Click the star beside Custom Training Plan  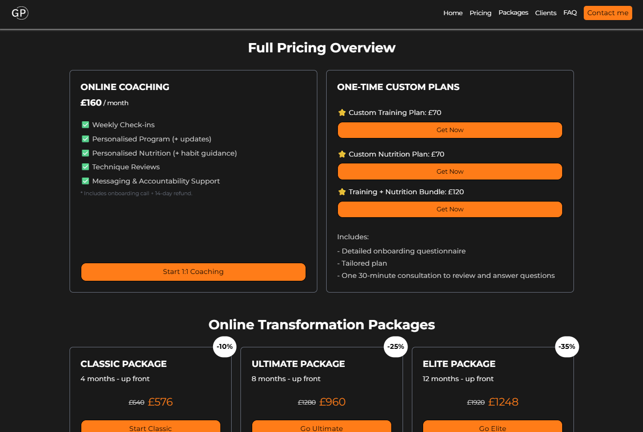coord(342,113)
